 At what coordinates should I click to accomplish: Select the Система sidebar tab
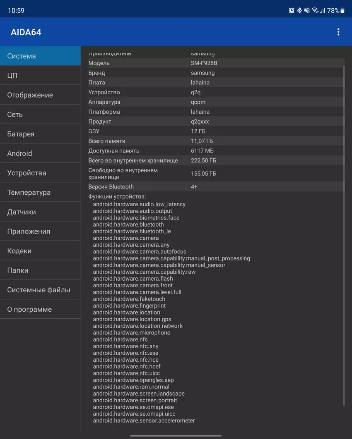(40, 56)
